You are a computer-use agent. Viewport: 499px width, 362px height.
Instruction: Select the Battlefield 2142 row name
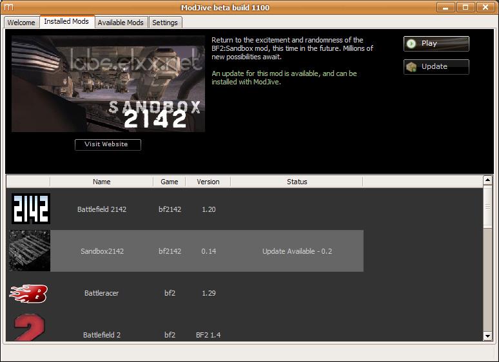point(102,209)
